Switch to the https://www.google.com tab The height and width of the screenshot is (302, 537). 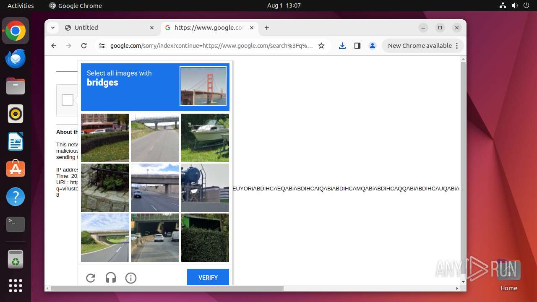tap(209, 28)
